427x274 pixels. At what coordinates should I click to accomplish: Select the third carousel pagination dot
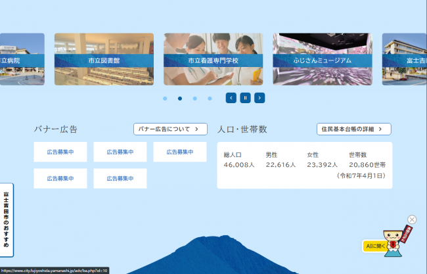[x=195, y=99]
